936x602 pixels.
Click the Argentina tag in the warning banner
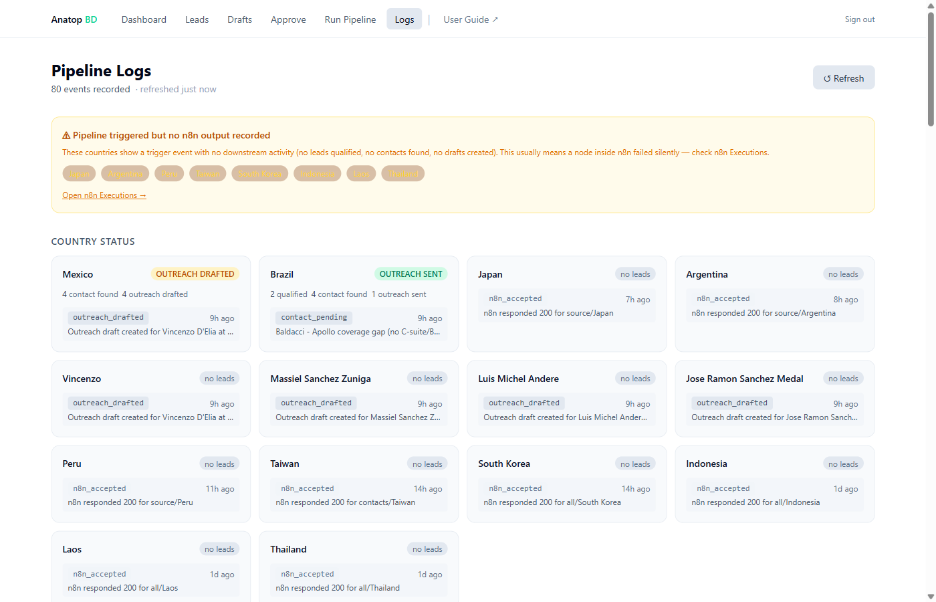pos(126,173)
